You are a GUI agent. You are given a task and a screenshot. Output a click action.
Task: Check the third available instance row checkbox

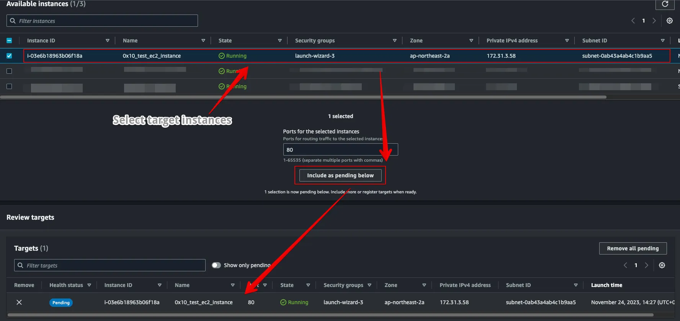9,86
